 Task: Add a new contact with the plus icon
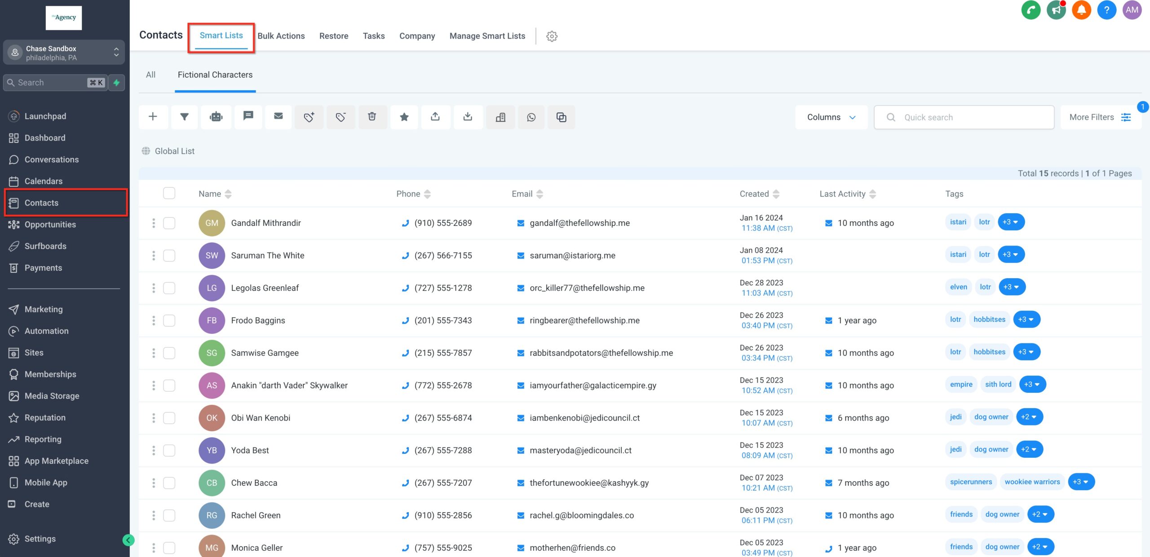(153, 117)
